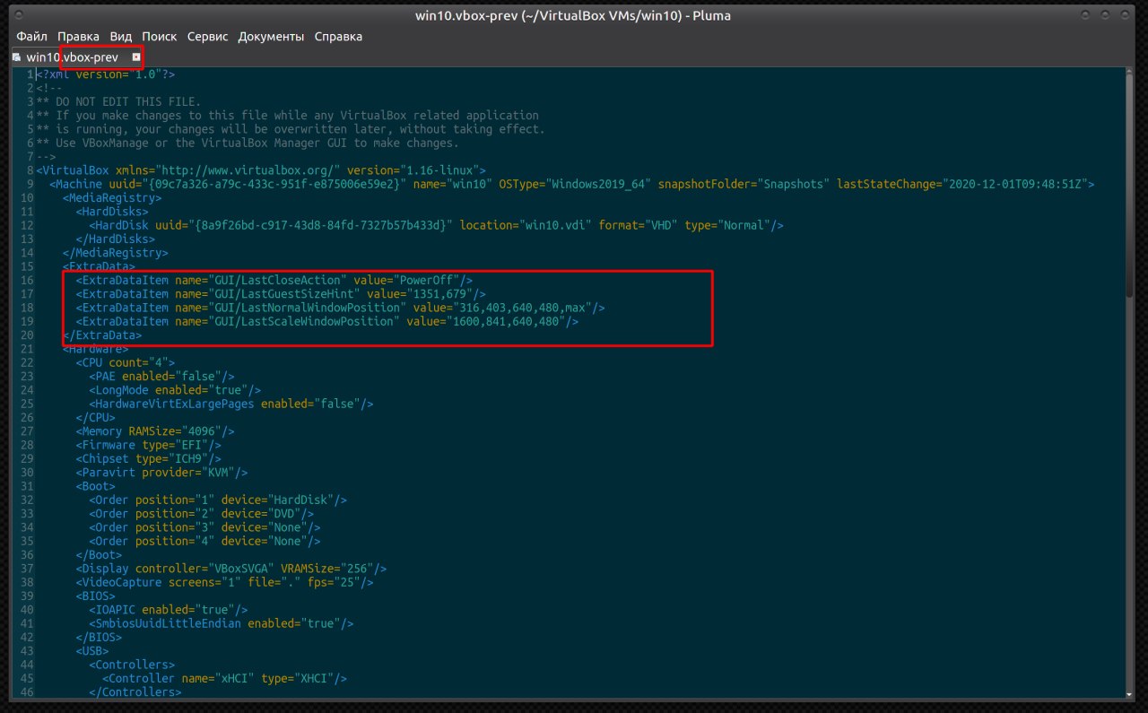
Task: Click the <LongMode enabled="true"/> line
Action: click(175, 390)
